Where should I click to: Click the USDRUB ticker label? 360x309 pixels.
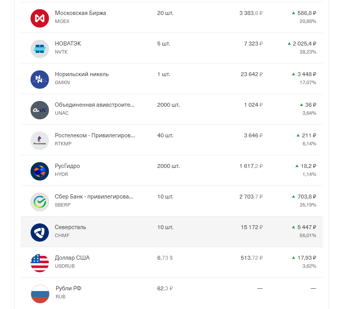click(65, 266)
